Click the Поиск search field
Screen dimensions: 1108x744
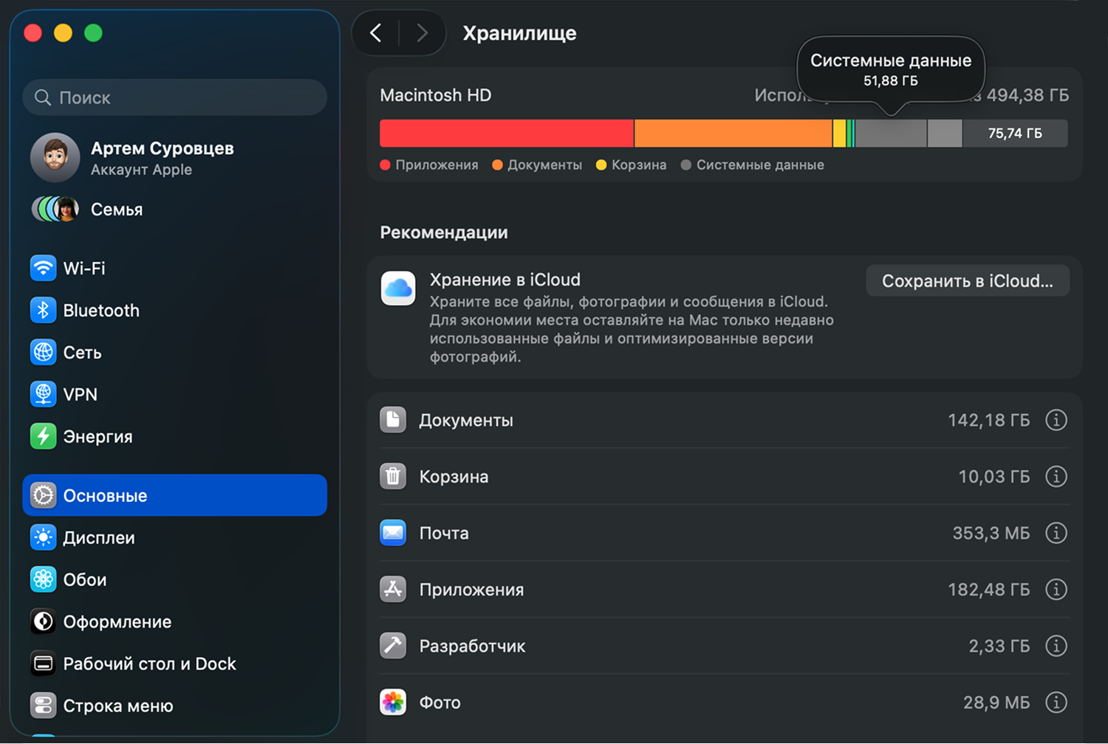pos(174,97)
